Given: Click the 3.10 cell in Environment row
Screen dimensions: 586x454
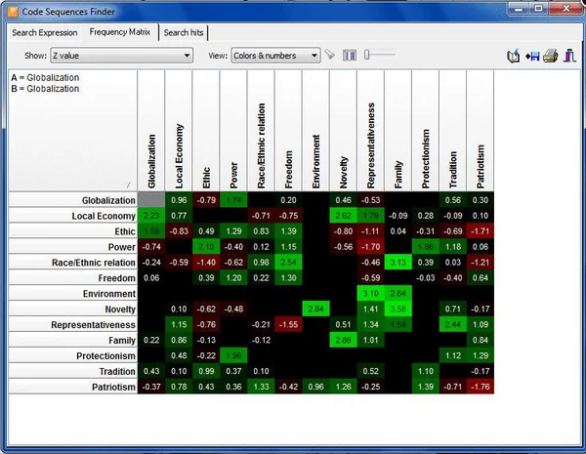Looking at the screenshot, I should [x=370, y=293].
